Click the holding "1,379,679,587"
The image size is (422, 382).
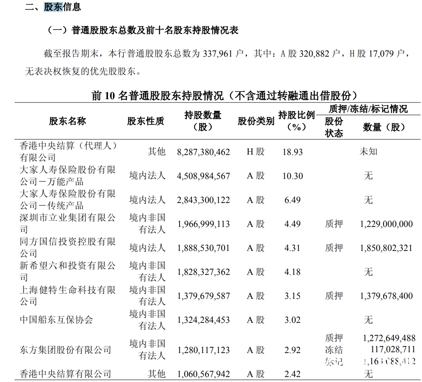(204, 296)
